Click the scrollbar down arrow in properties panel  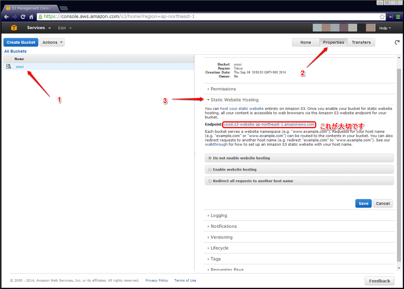(x=399, y=268)
